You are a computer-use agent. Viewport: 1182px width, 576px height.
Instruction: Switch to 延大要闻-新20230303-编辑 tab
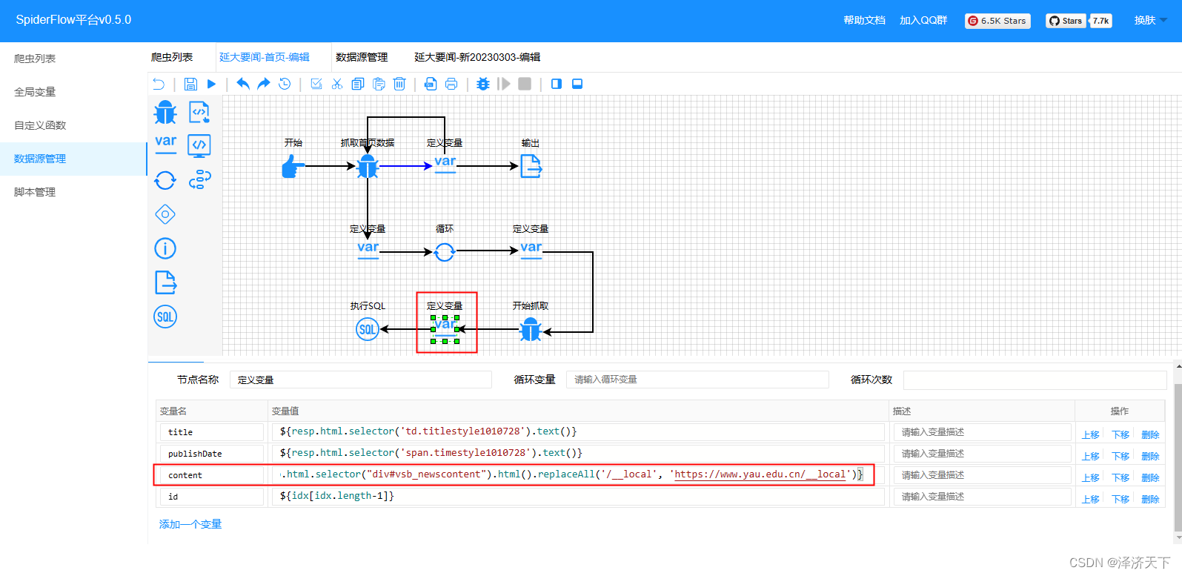coord(477,57)
